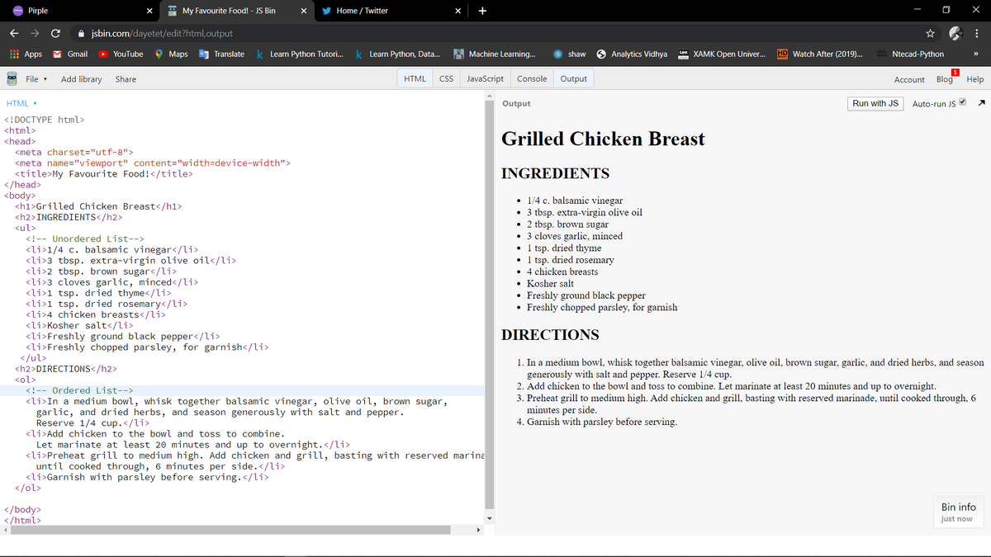Click the Bin info panel
The height and width of the screenshot is (557, 991).
click(x=958, y=512)
